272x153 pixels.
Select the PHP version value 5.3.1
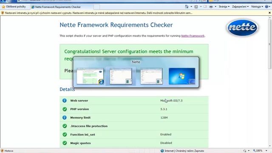click(x=164, y=109)
